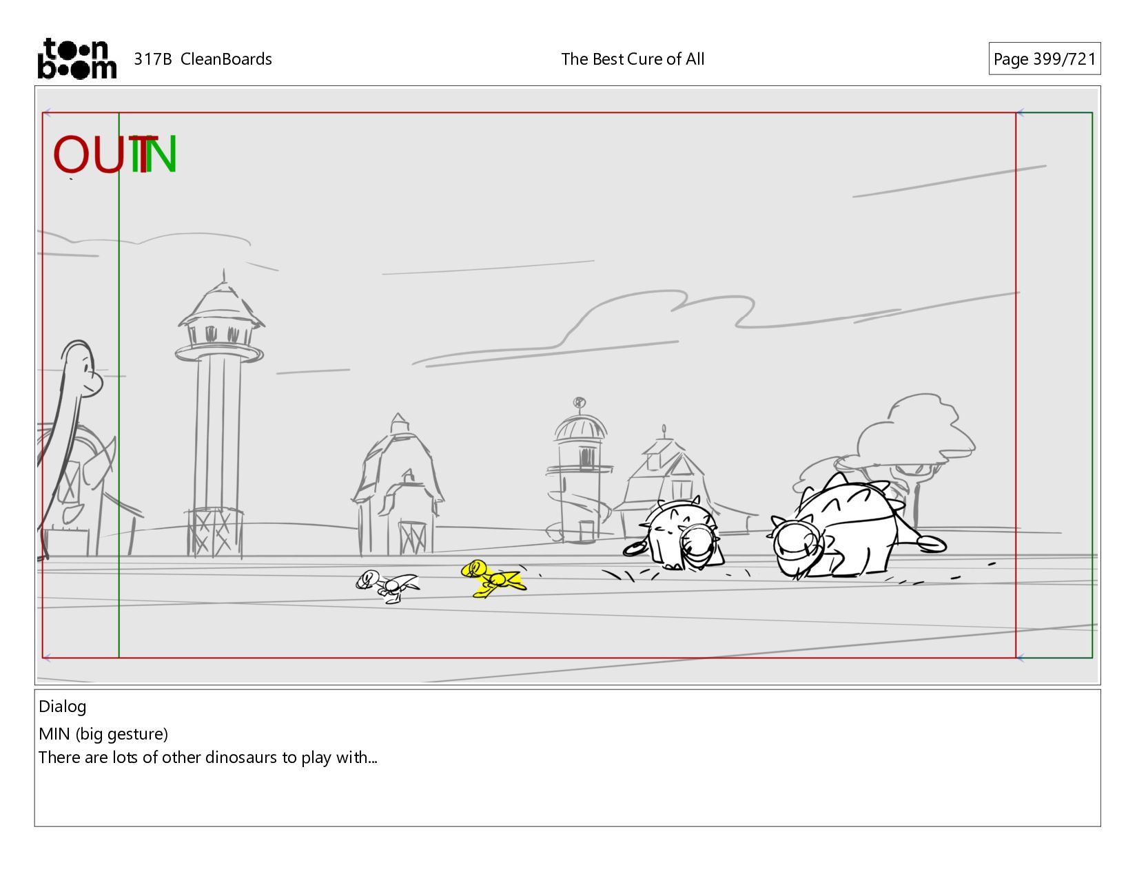Click the green 'IN' camera label
The image size is (1137, 878).
(154, 154)
